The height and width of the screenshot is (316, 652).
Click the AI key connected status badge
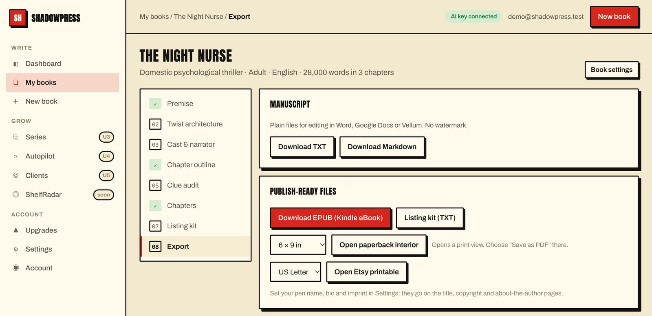click(x=474, y=17)
